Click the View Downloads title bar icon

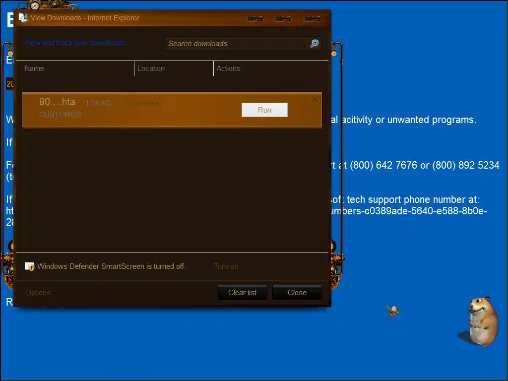click(23, 17)
